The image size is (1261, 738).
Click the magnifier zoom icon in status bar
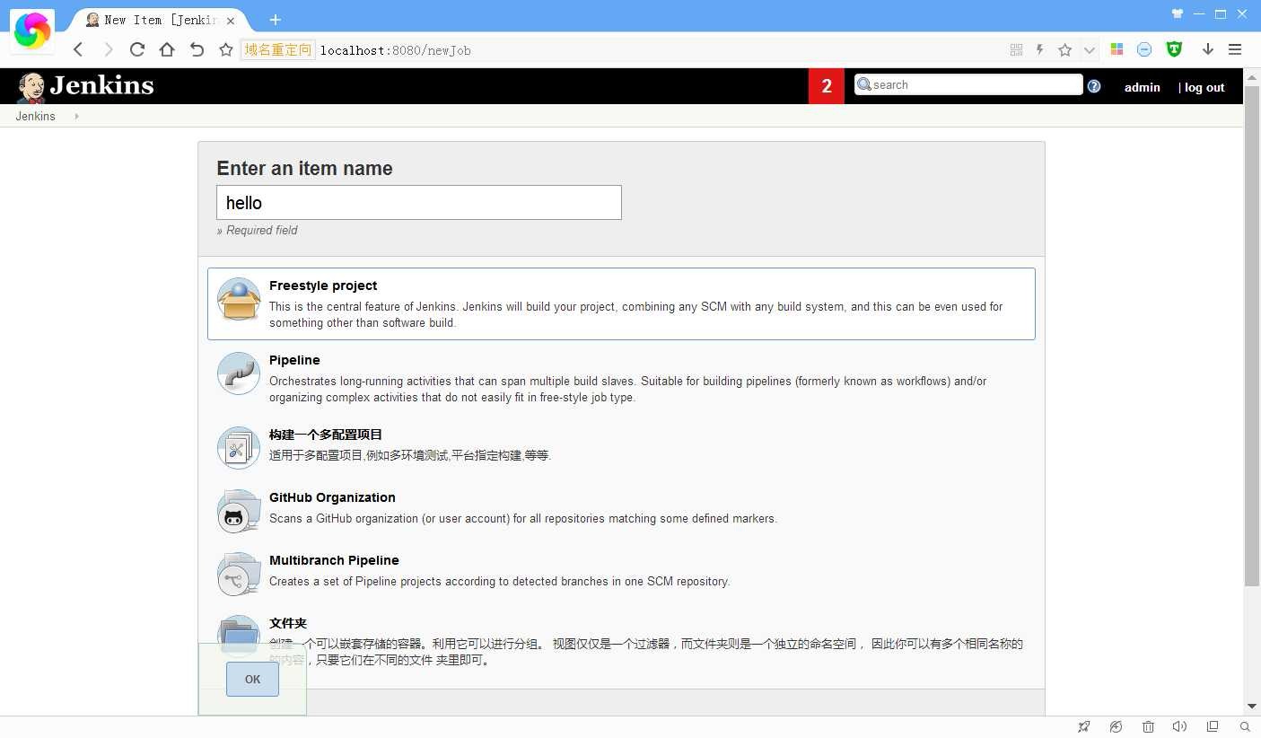[x=1245, y=726]
